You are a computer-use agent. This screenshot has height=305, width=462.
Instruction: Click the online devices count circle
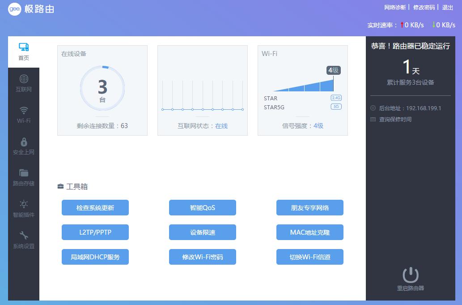pyautogui.click(x=102, y=88)
